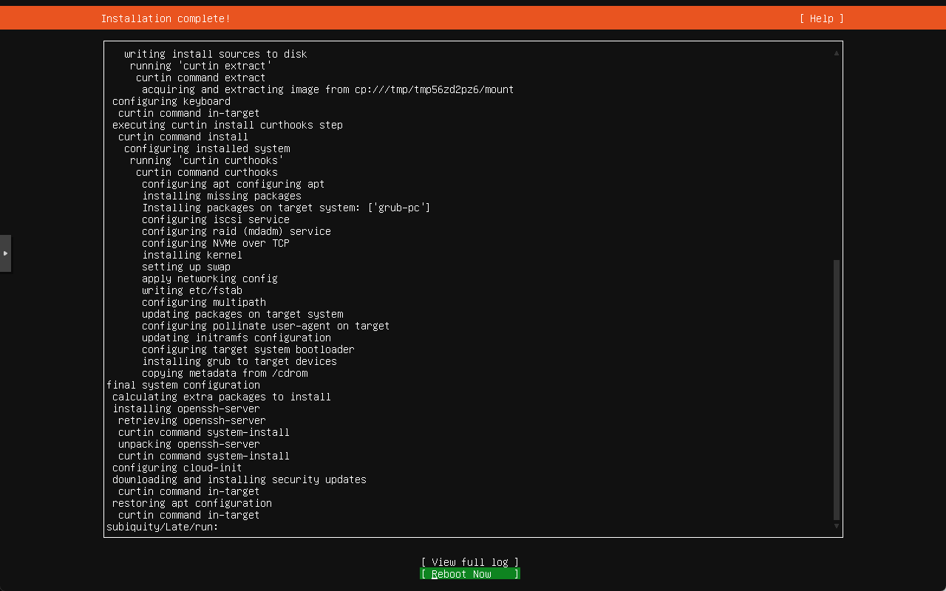Open the View full log option
Image resolution: width=946 pixels, height=591 pixels.
pyautogui.click(x=469, y=562)
